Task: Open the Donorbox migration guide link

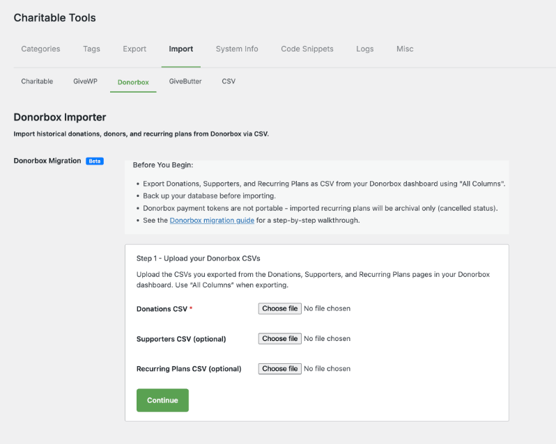Action: pos(212,220)
